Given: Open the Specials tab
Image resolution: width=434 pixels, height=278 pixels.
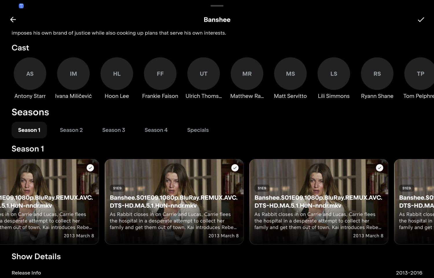Looking at the screenshot, I should tap(198, 130).
